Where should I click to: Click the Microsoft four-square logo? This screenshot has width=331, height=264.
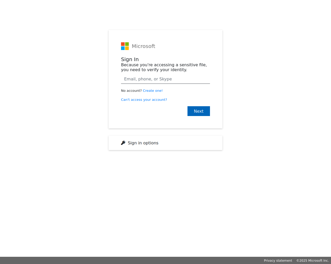click(x=125, y=46)
